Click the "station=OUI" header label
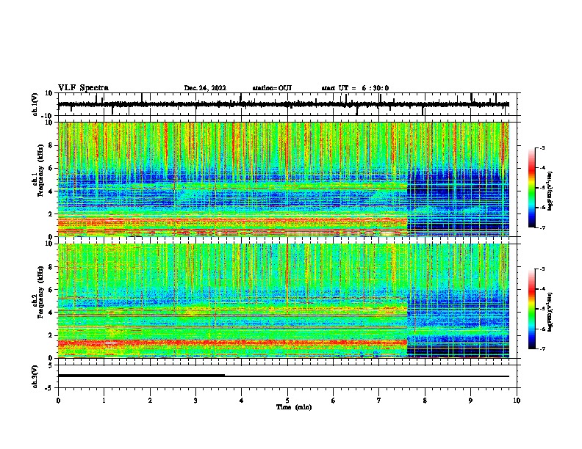The width and height of the screenshot is (582, 449). (x=272, y=88)
